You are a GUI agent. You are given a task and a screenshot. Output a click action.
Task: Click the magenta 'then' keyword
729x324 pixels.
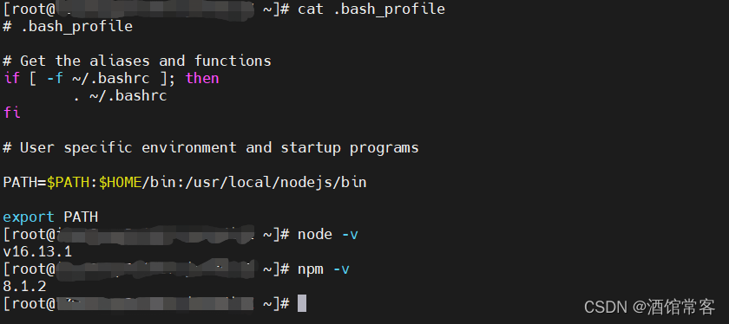point(202,78)
